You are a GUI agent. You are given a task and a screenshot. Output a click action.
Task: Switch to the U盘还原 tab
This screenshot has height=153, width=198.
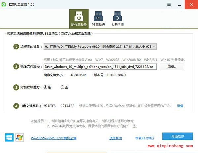click(x=118, y=19)
